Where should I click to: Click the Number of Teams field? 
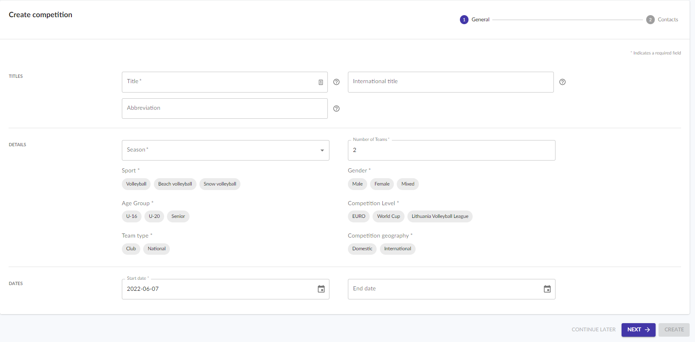(x=452, y=150)
